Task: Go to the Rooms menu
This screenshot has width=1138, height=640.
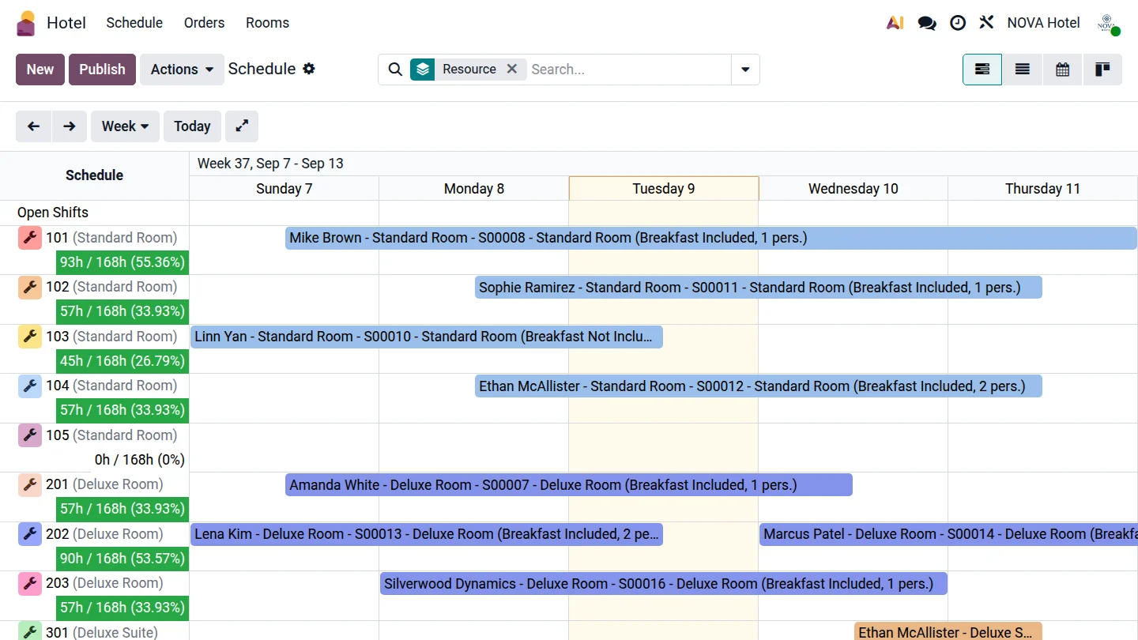Action: click(267, 23)
